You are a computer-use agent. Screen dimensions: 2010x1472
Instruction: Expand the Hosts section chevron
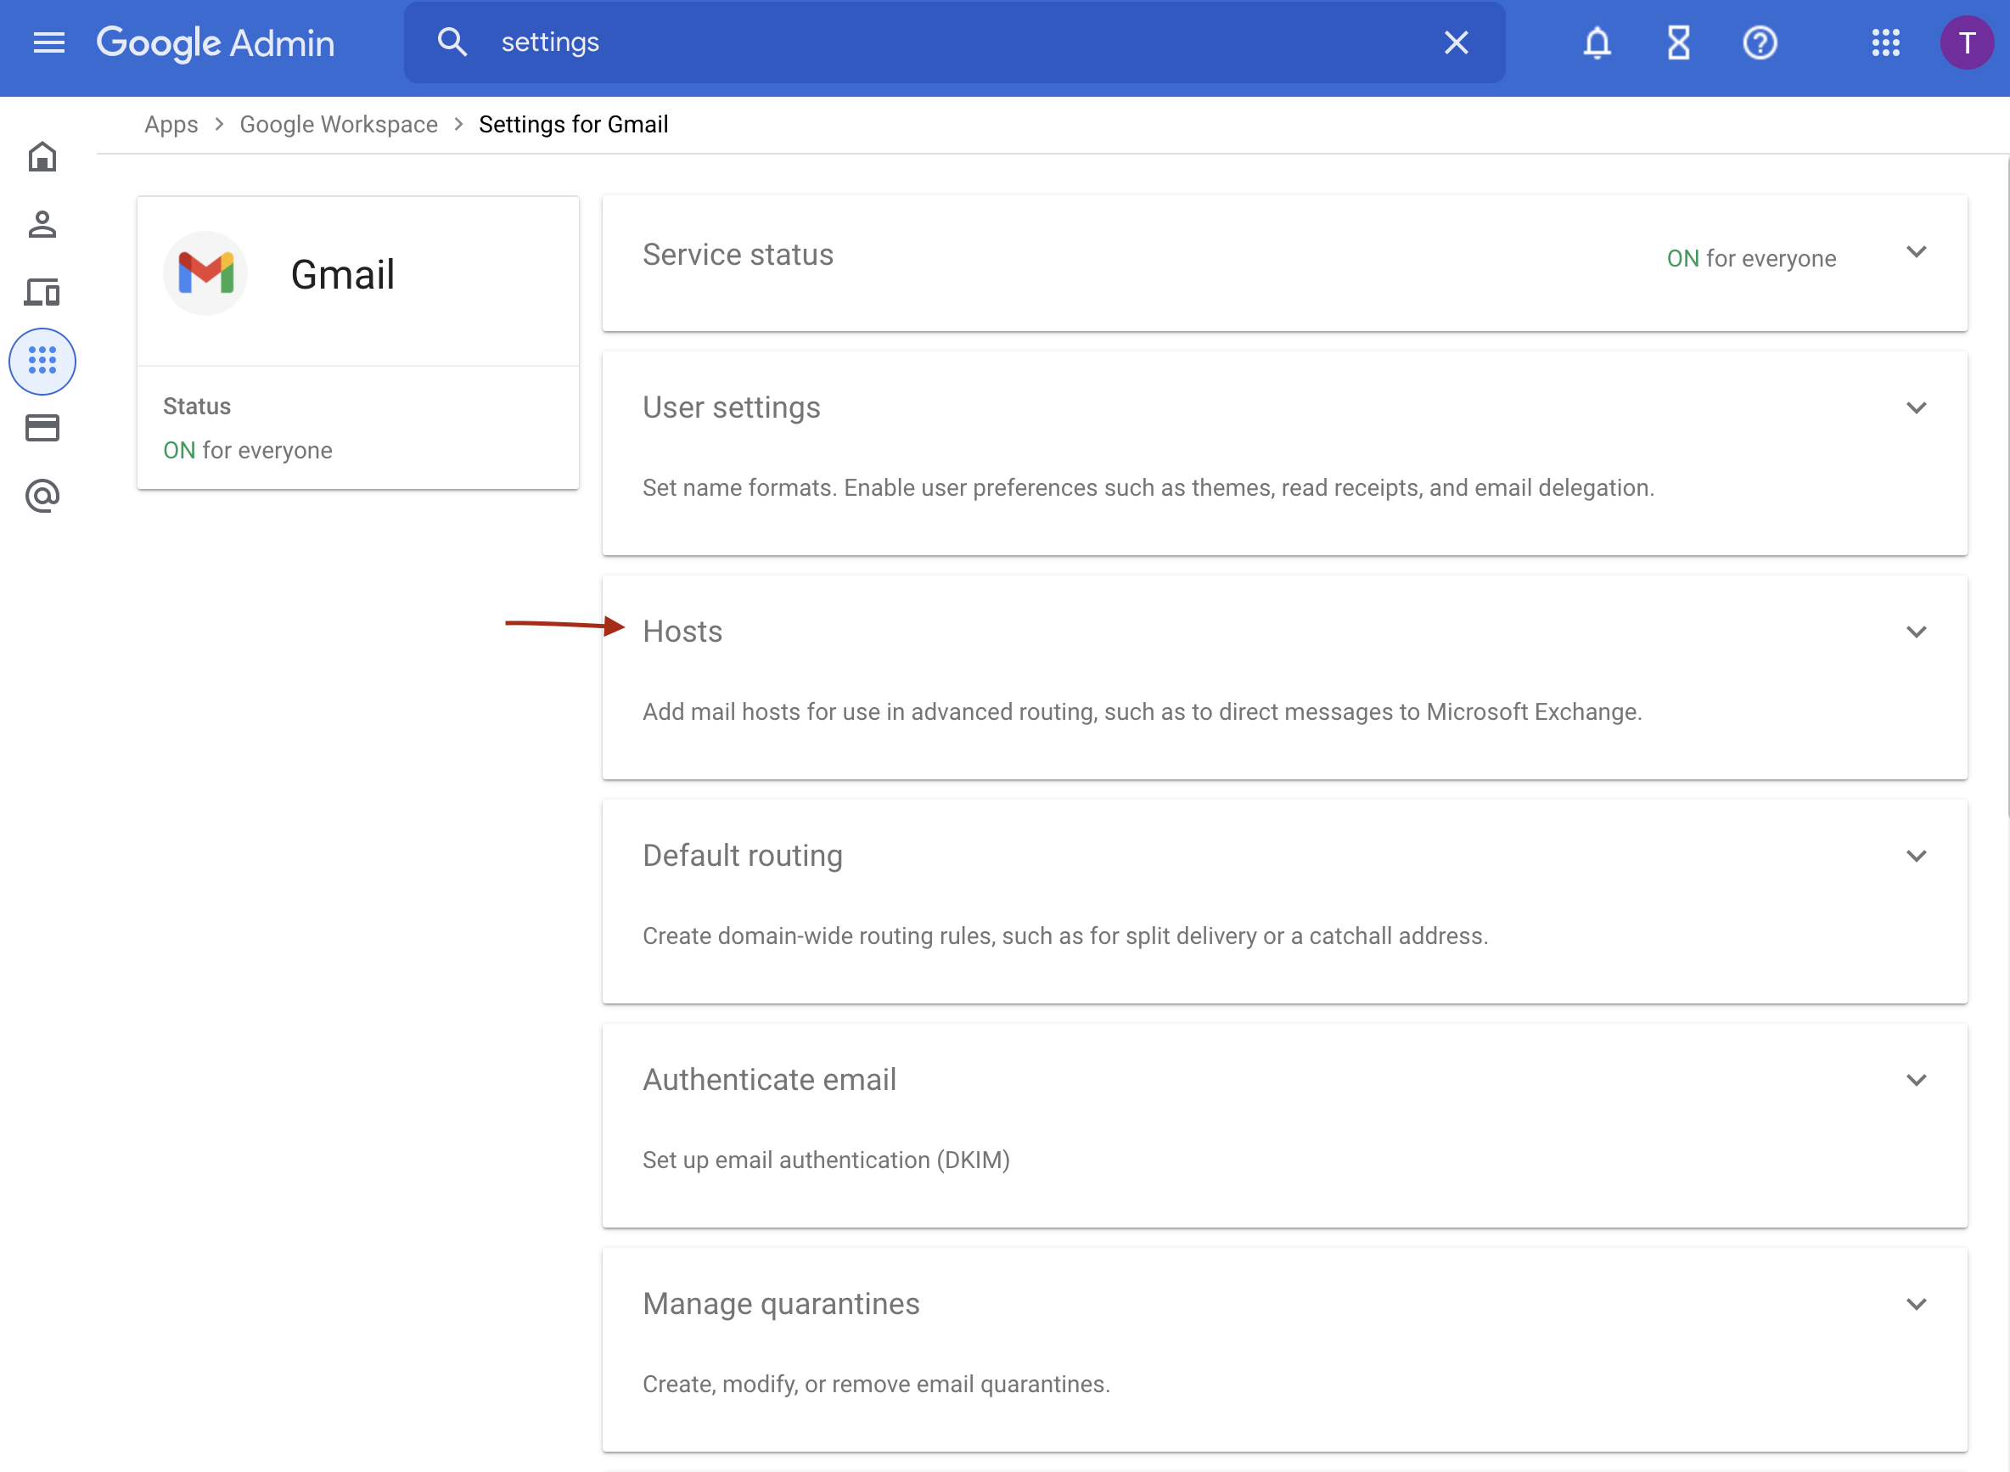click(1917, 632)
